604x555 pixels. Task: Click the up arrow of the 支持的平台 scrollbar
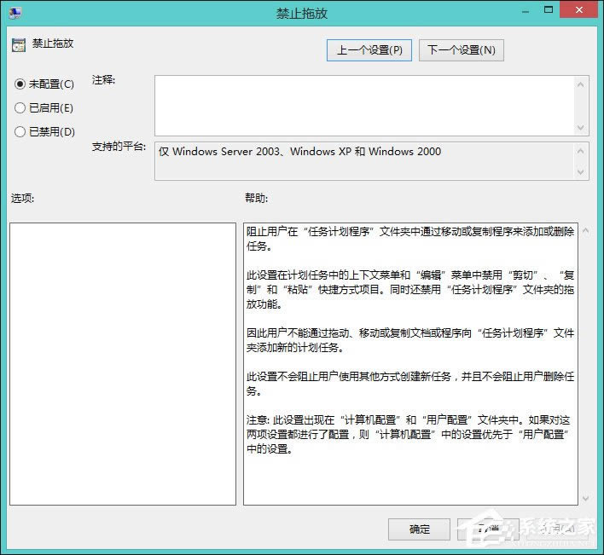pyautogui.click(x=580, y=151)
